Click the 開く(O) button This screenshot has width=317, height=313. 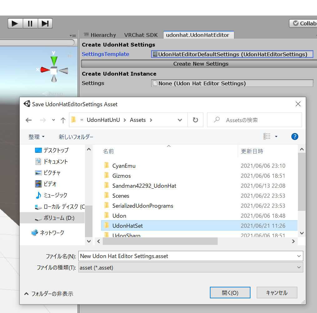(230, 293)
